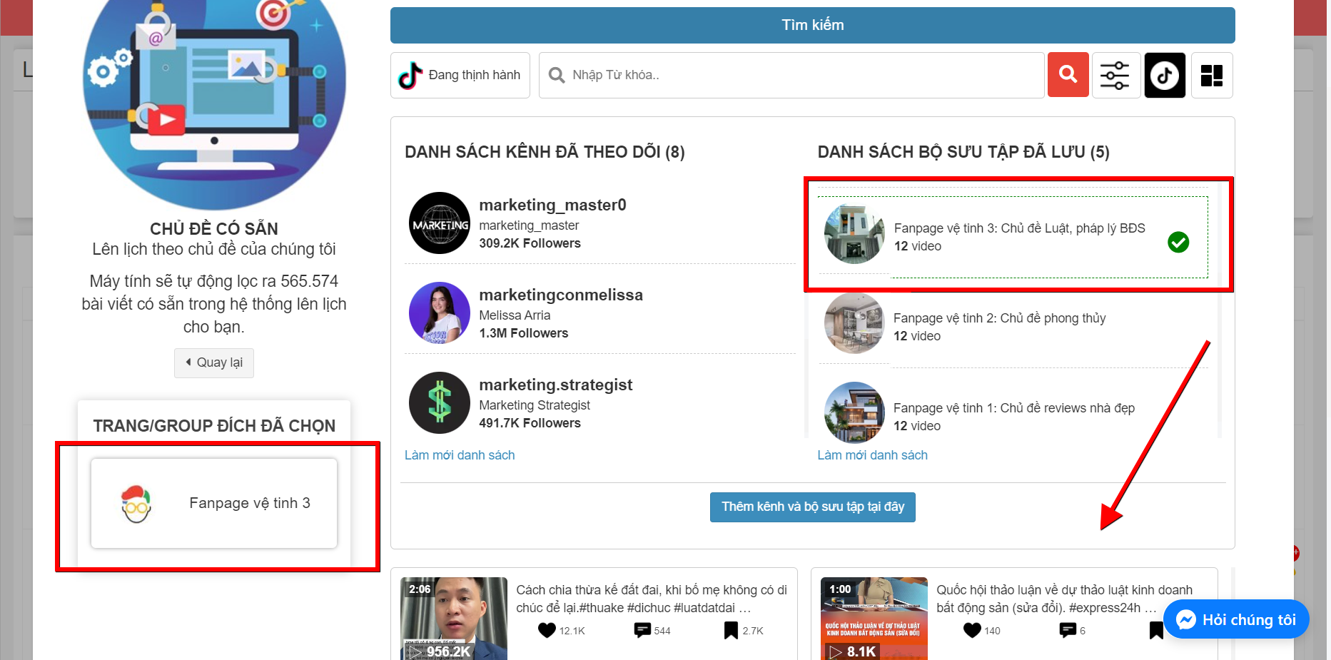
Task: Click Làm mới danh sách under saved collections
Action: (x=872, y=455)
